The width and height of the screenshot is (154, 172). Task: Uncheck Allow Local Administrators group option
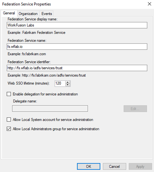coord(9,129)
